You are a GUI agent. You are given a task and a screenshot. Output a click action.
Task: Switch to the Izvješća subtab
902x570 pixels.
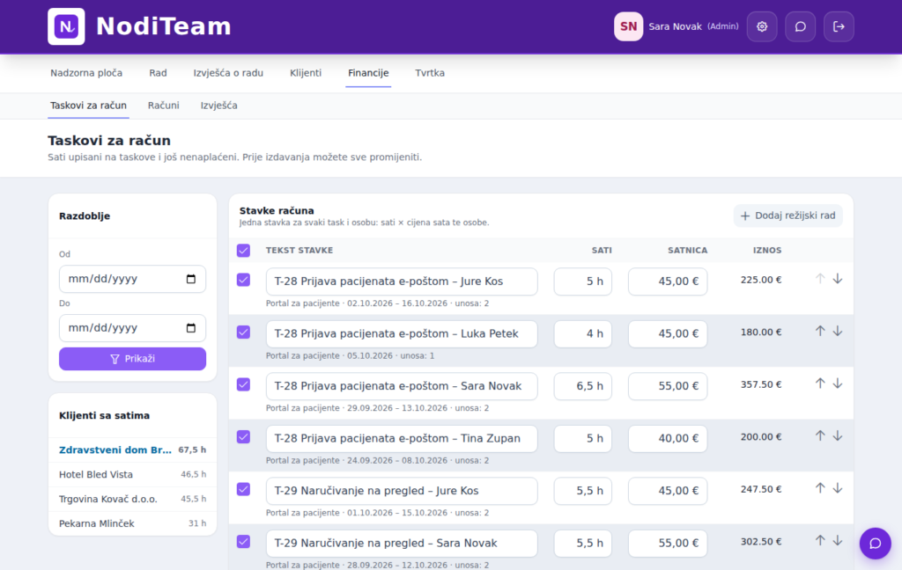(218, 106)
